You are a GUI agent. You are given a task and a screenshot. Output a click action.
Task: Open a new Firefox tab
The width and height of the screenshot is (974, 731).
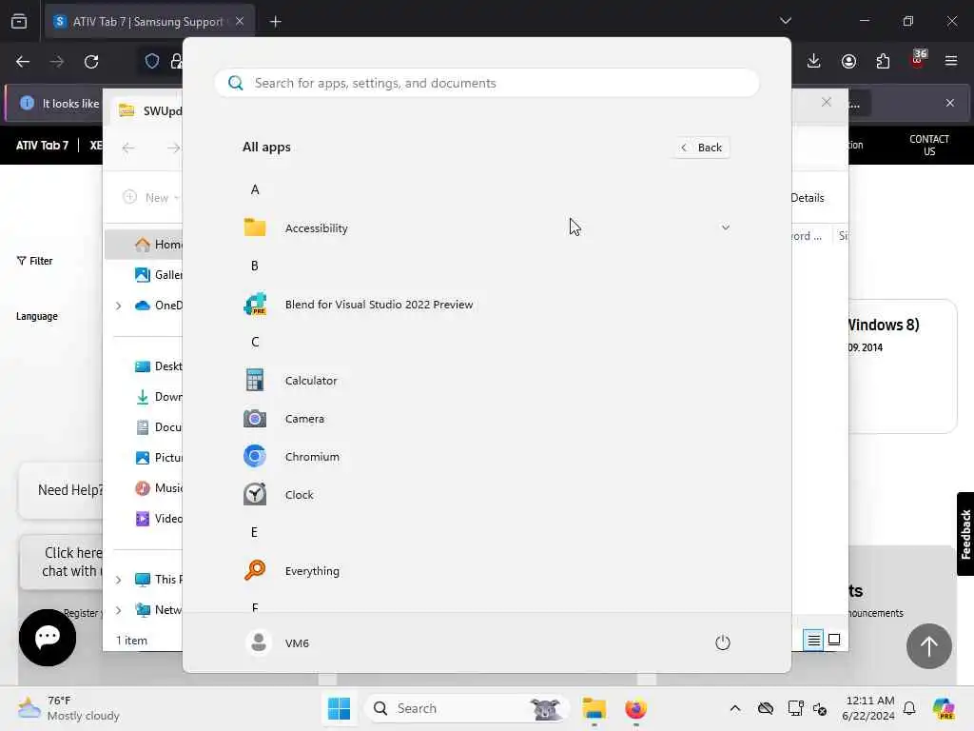[275, 22]
